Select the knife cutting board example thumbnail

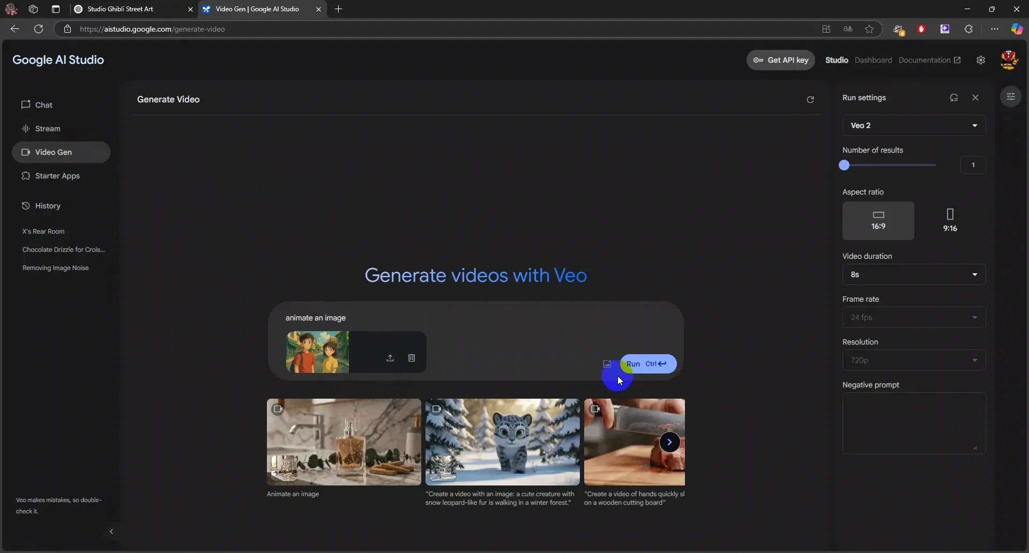pos(635,442)
